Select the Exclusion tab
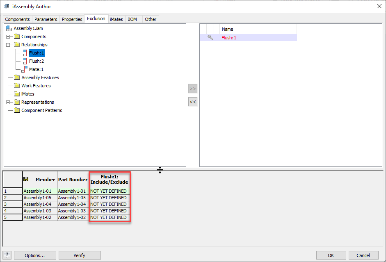The height and width of the screenshot is (262, 386). [96, 19]
